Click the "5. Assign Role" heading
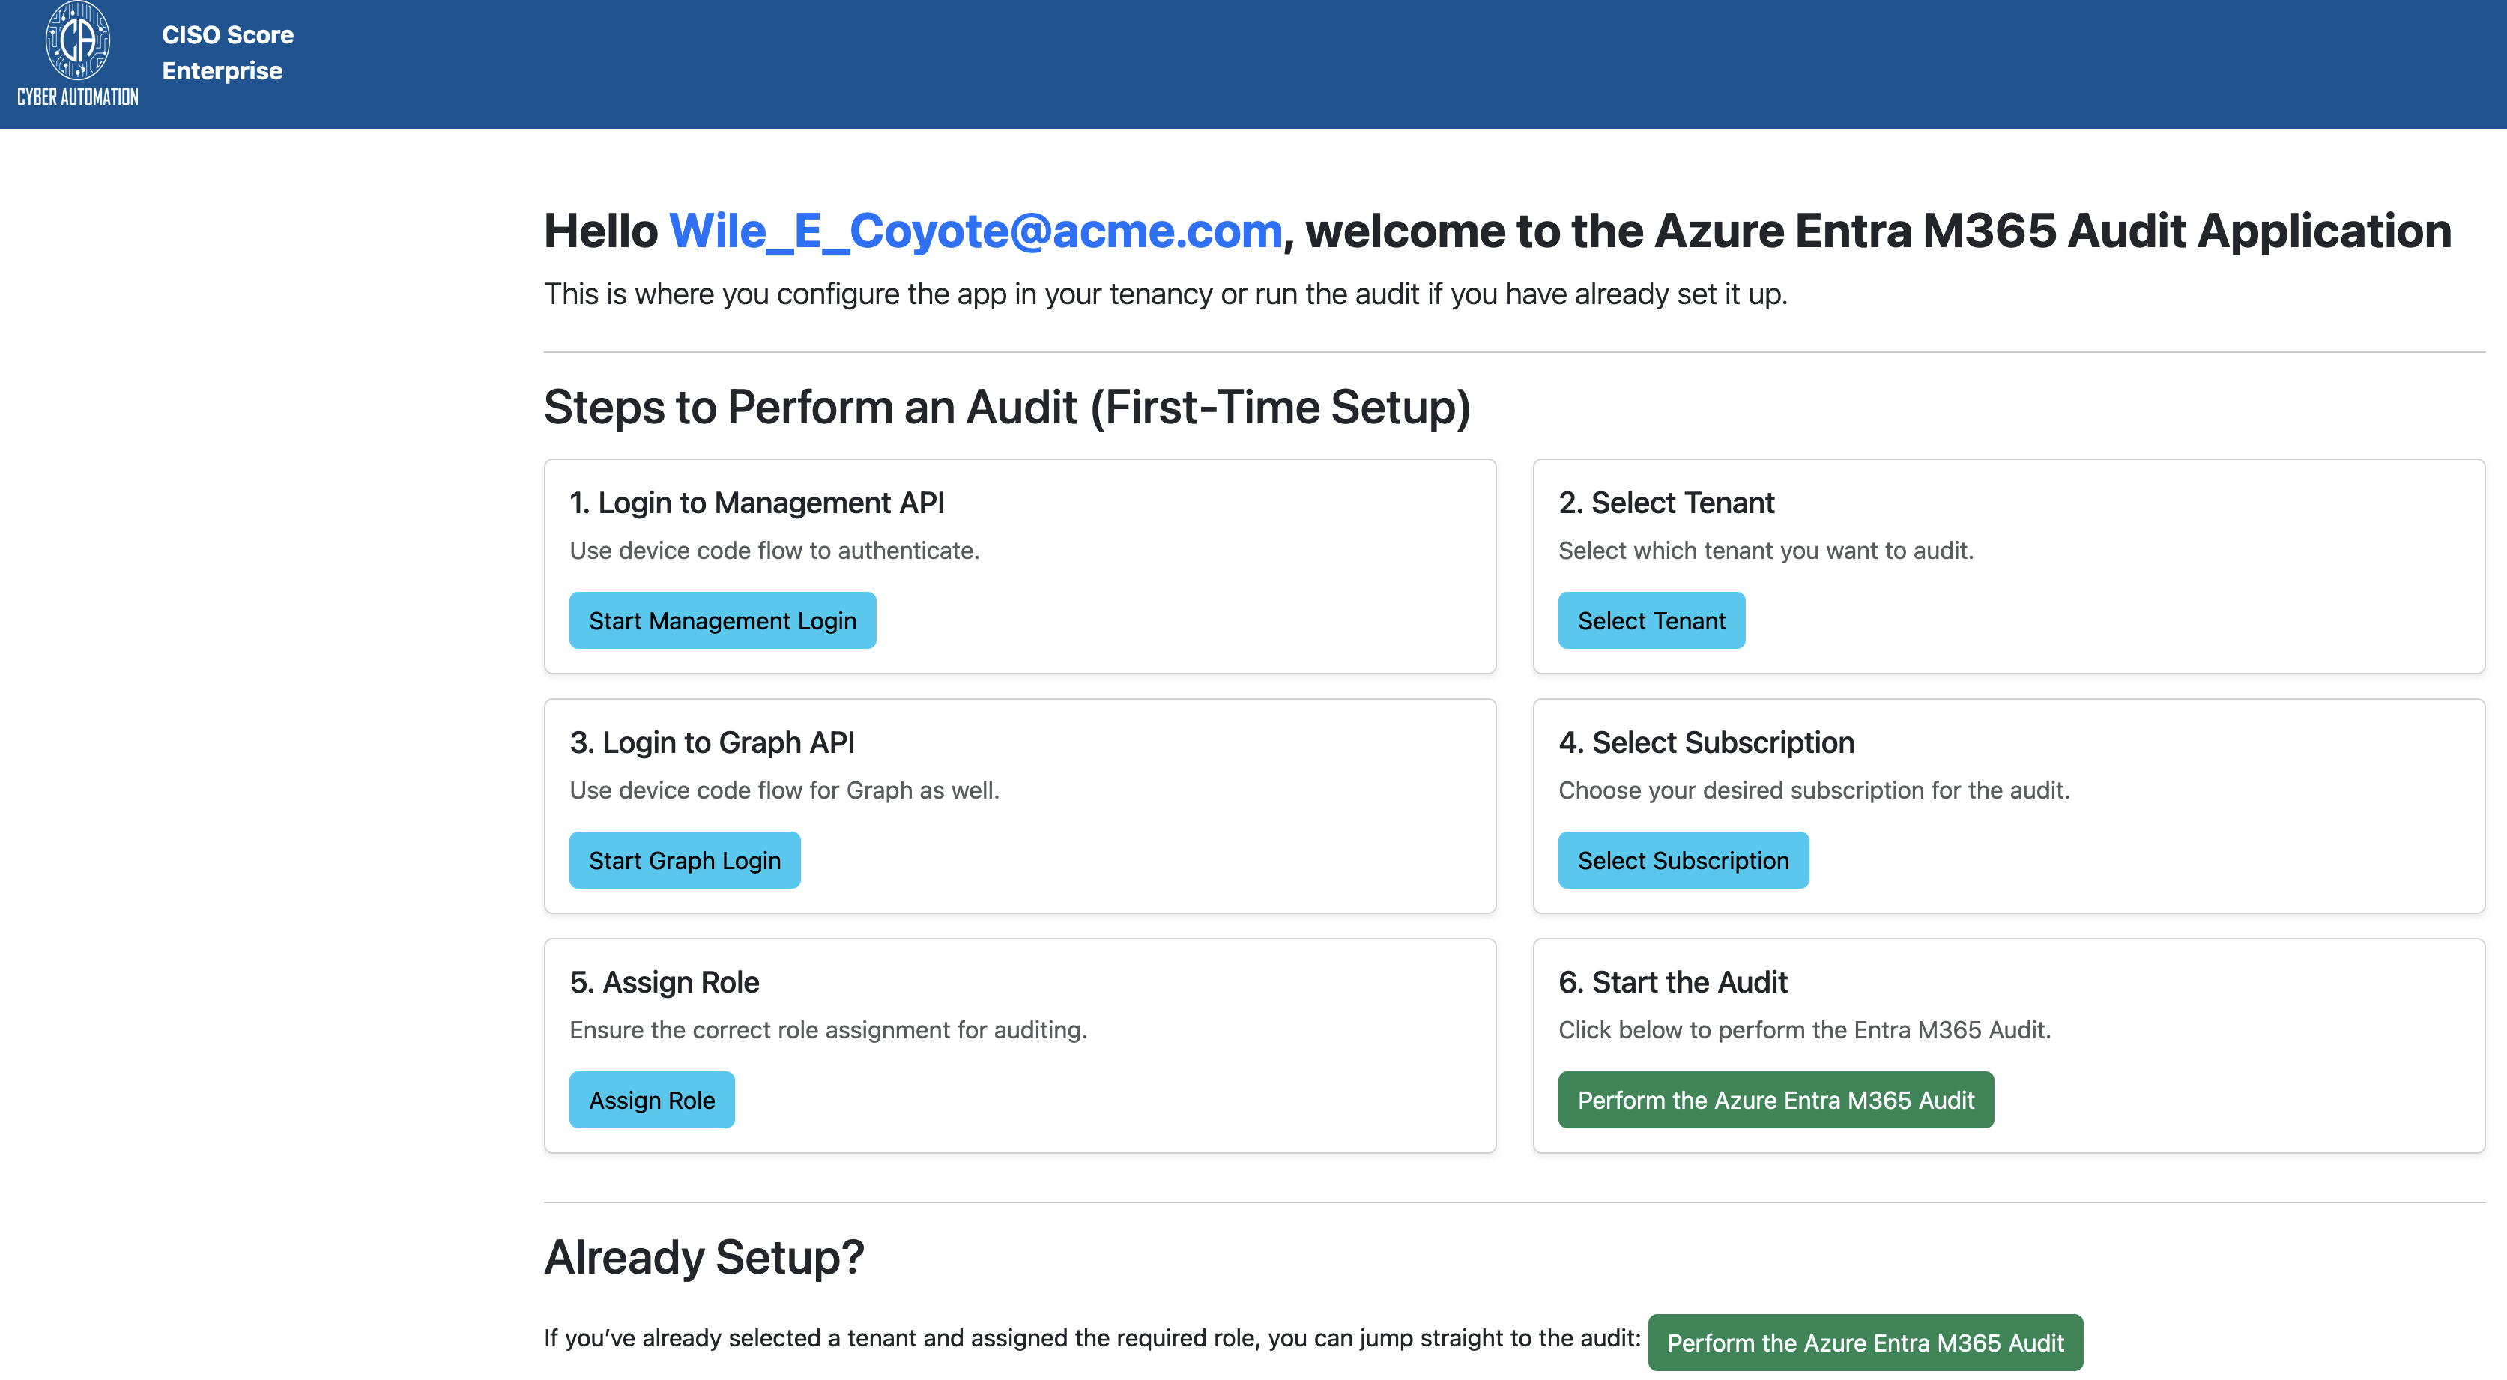Screen dimensions: 2507x1380 tap(664, 982)
